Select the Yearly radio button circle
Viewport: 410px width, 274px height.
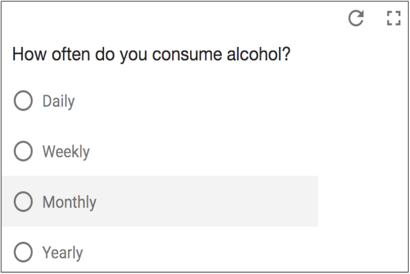[x=23, y=252]
